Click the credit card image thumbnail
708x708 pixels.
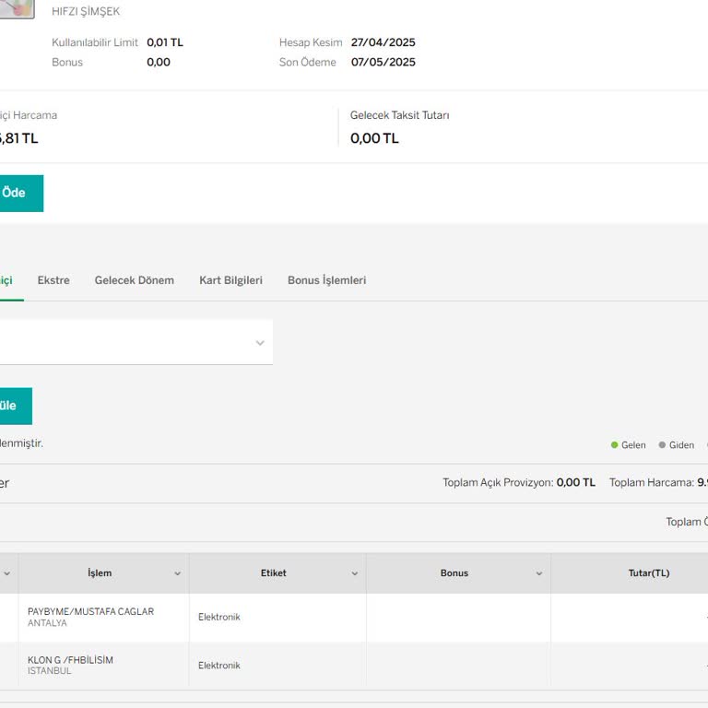coord(17,8)
